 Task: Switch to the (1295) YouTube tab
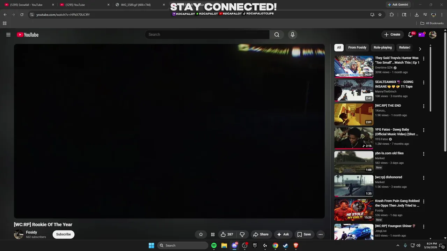(x=84, y=5)
